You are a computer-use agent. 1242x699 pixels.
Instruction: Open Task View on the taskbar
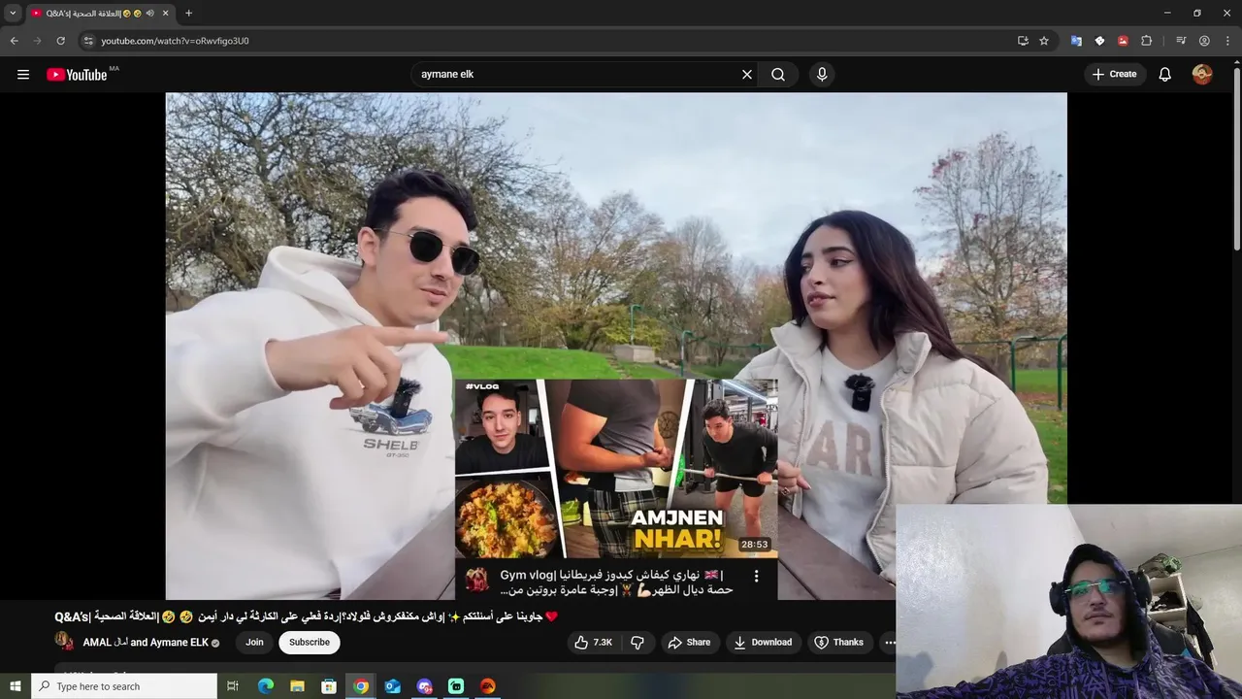[x=233, y=686]
